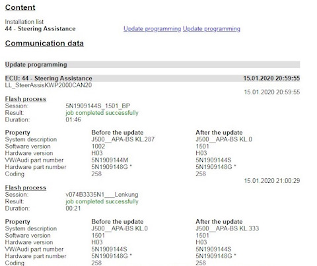Click the first Flash process heading
This screenshot has width=317, height=266.
[x=26, y=99]
